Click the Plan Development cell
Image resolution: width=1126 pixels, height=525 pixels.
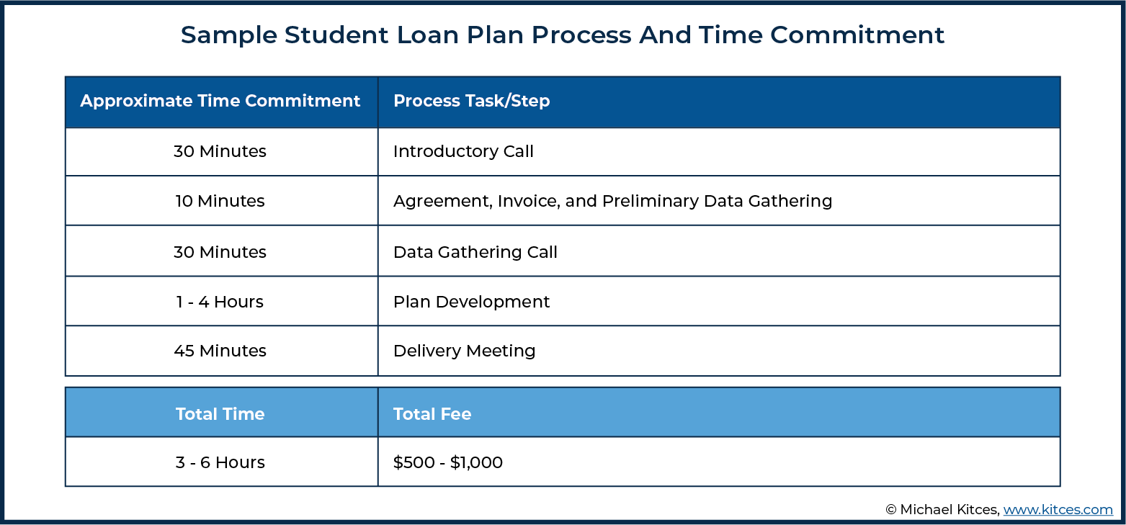point(719,301)
